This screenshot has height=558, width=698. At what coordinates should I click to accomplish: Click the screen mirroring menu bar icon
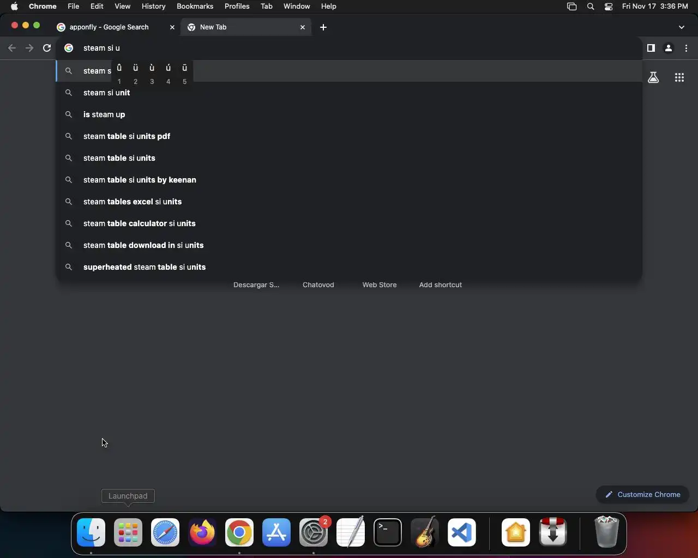[x=571, y=7]
